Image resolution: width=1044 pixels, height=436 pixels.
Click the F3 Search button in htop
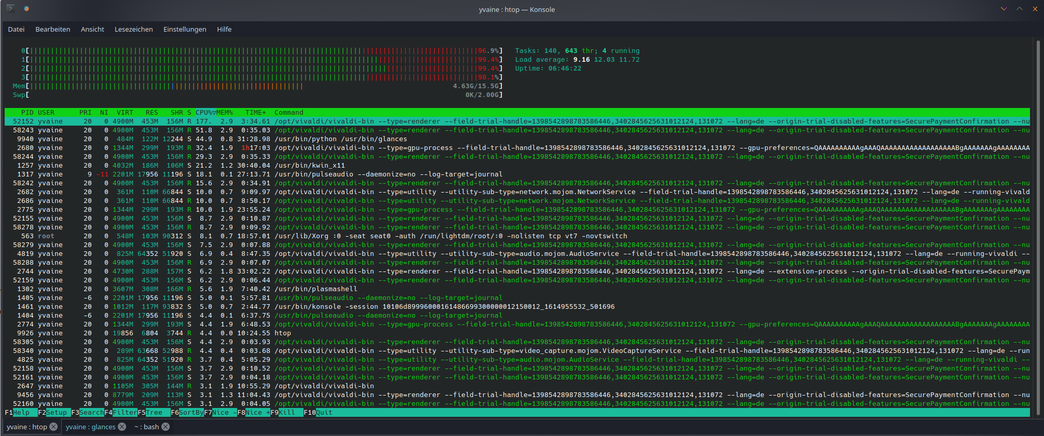click(x=88, y=413)
